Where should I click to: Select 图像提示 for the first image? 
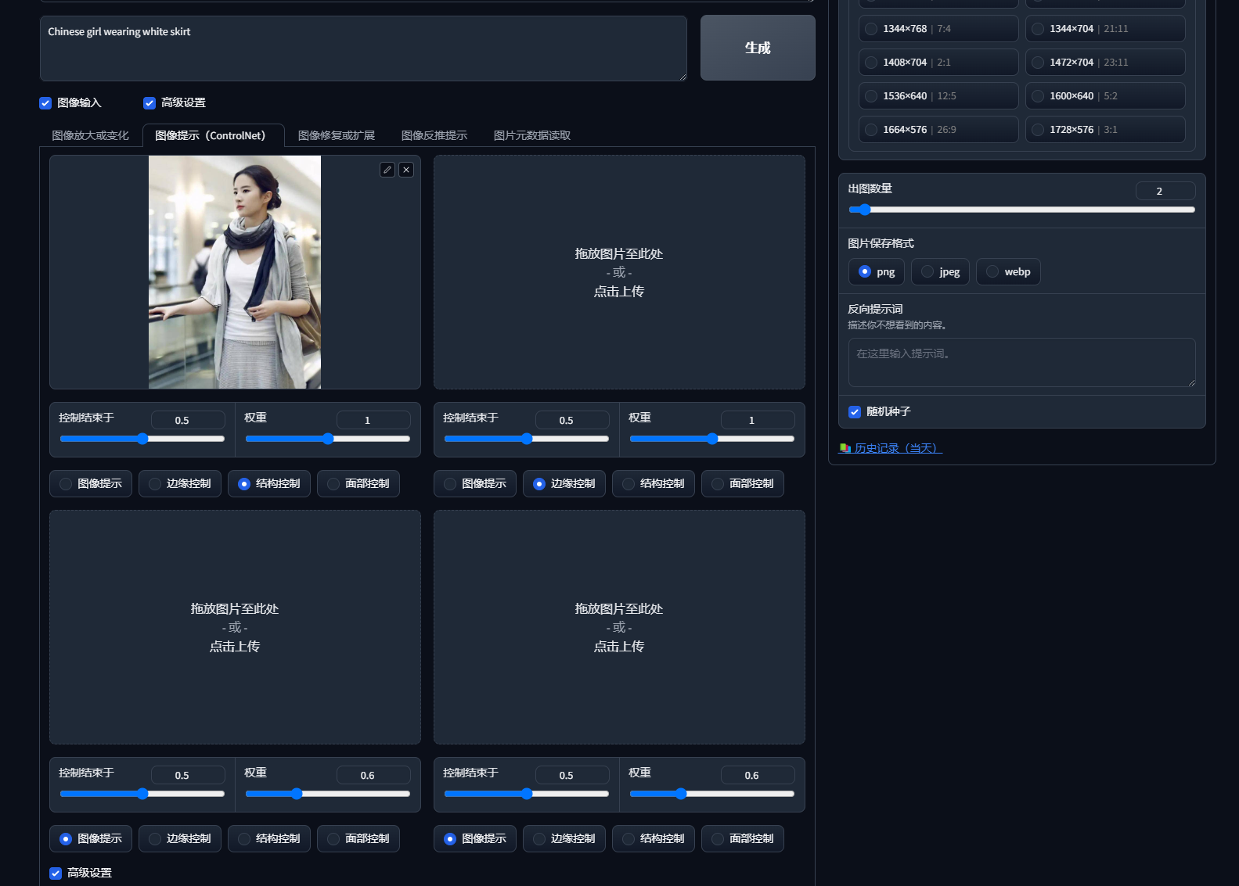coord(91,484)
